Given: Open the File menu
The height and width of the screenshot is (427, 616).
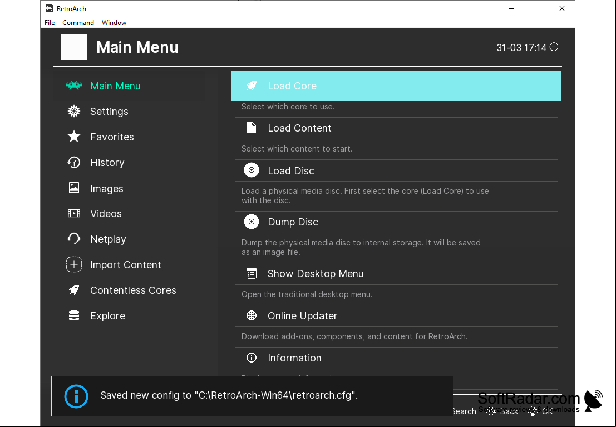Looking at the screenshot, I should pos(50,23).
